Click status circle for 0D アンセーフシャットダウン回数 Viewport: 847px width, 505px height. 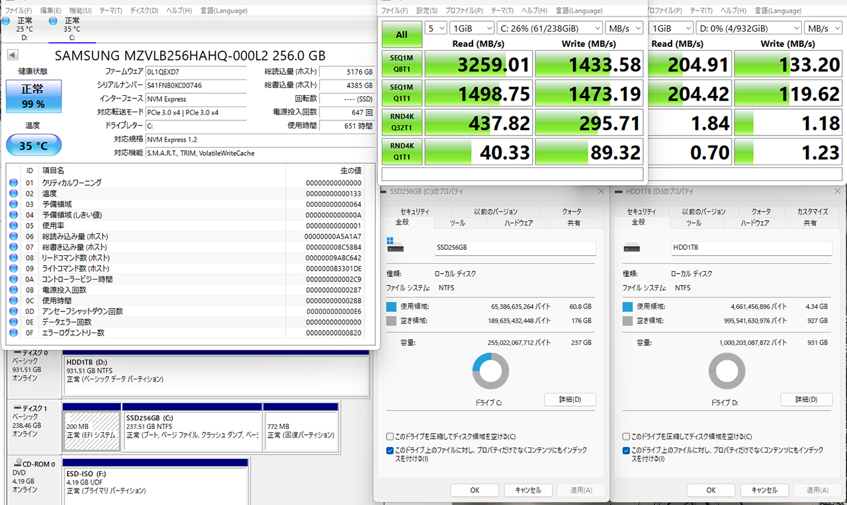(13, 311)
